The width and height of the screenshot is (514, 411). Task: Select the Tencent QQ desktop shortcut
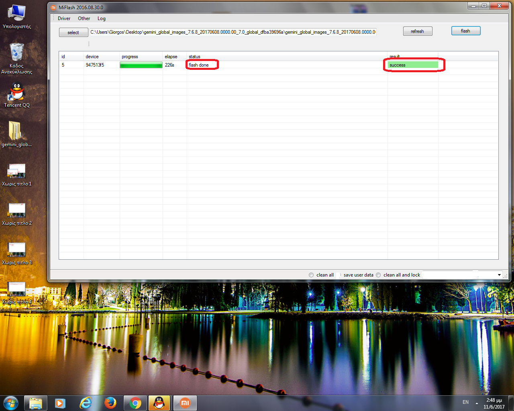[17, 95]
